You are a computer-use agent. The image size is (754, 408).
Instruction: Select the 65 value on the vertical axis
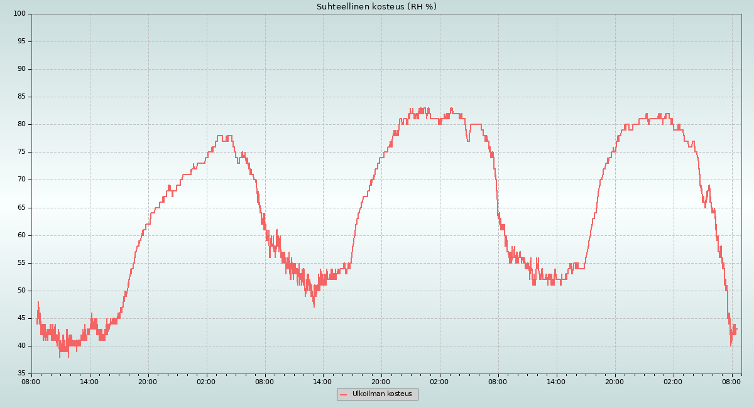(x=21, y=208)
